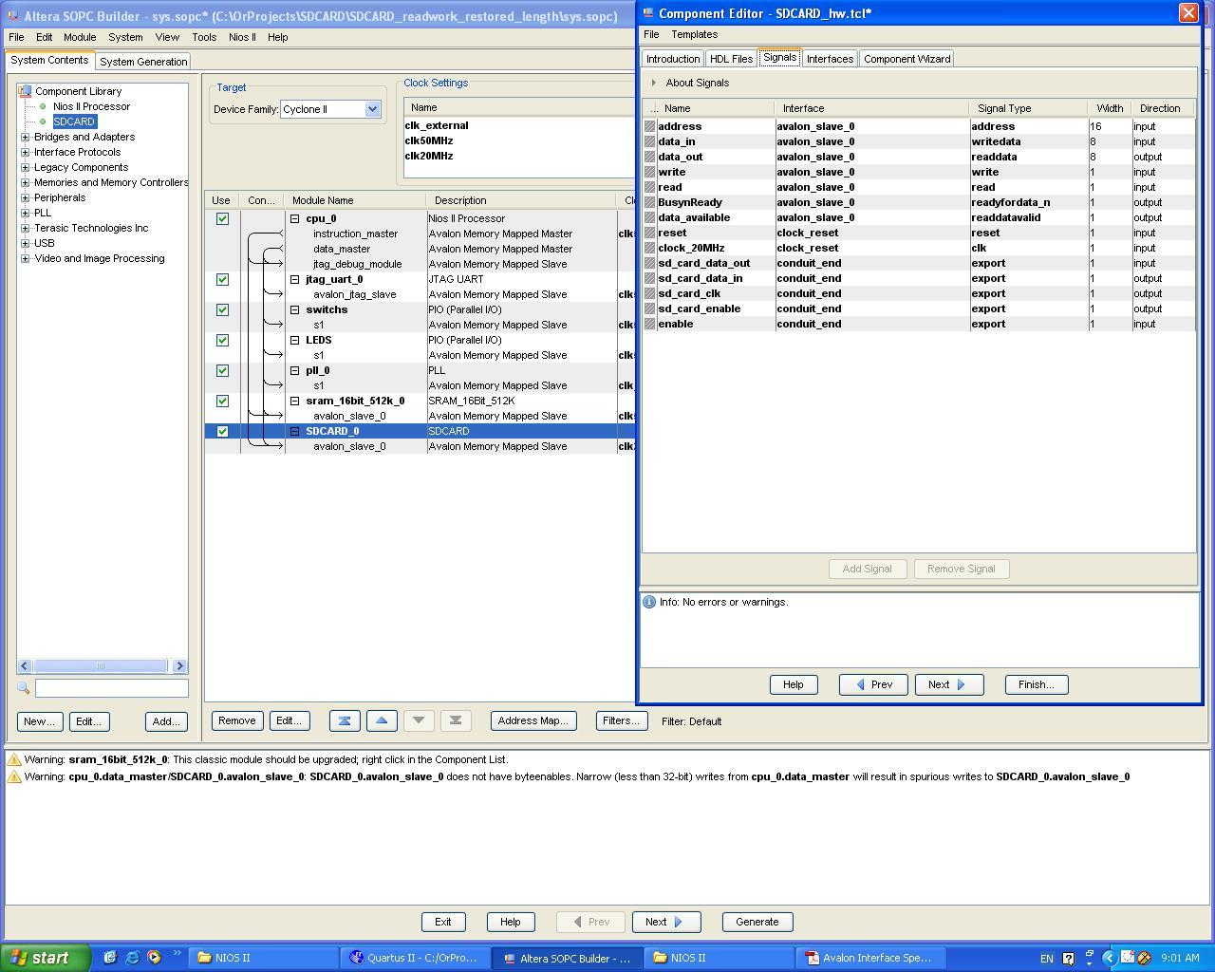Expand the About Signals section
The image size is (1215, 972).
[x=654, y=83]
